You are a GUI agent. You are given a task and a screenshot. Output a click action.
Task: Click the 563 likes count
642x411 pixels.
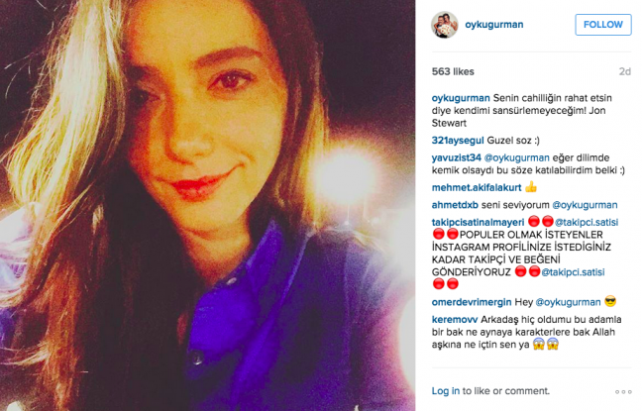(453, 71)
